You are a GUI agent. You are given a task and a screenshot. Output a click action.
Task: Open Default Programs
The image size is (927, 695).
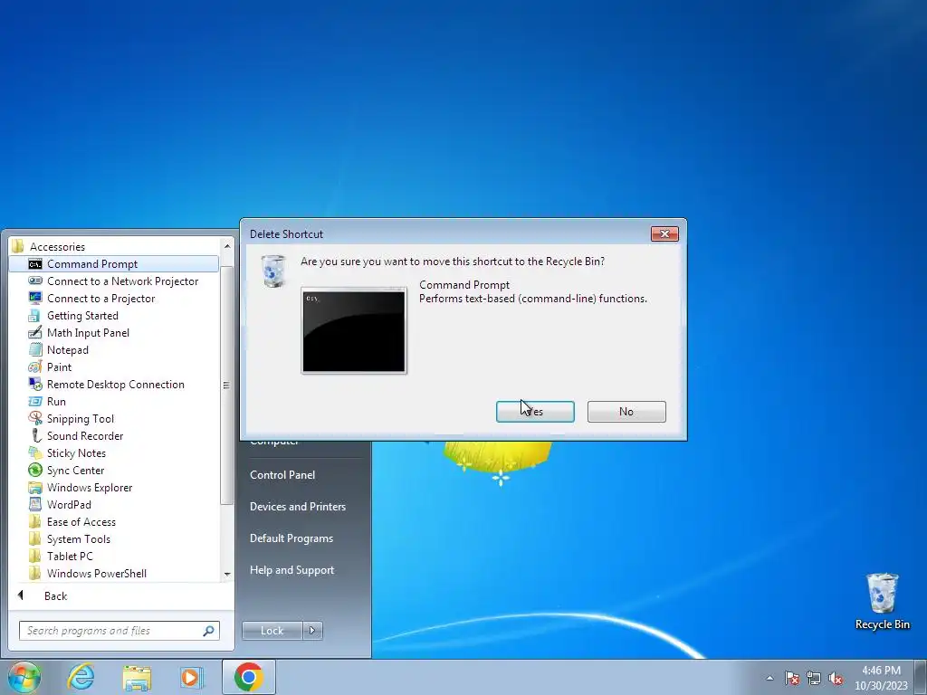pos(291,538)
